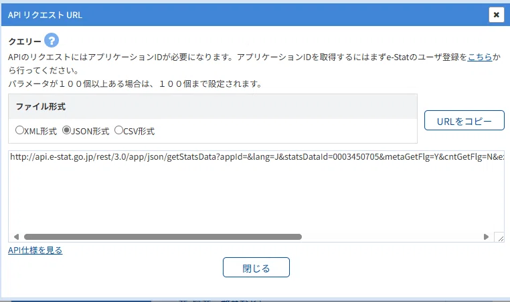Open the こちら user registration link
This screenshot has height=302, width=510.
(x=480, y=57)
